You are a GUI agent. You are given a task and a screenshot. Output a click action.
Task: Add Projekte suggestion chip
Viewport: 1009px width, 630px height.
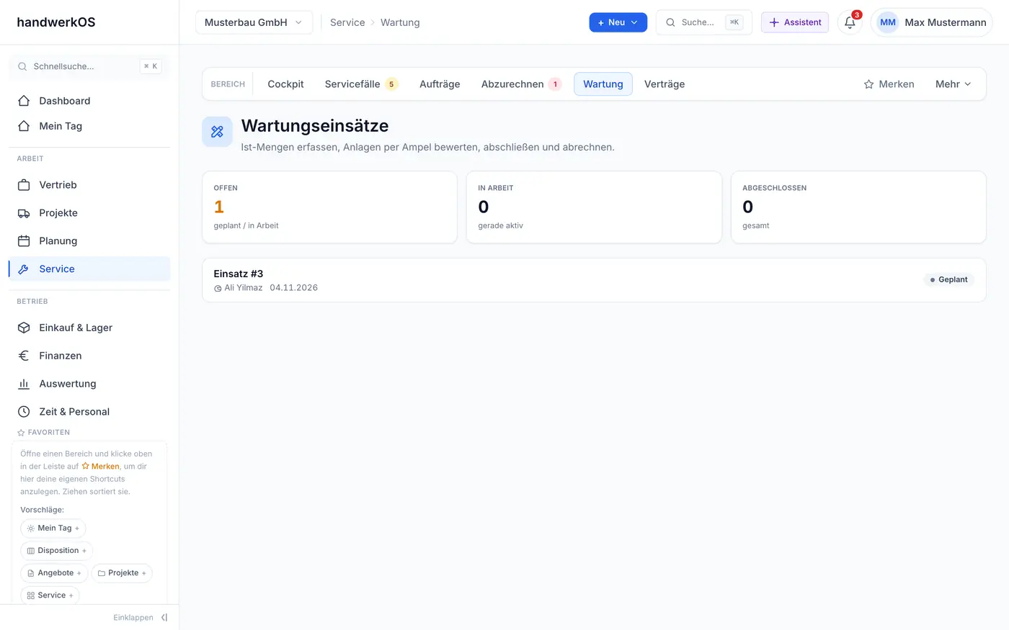tap(122, 573)
